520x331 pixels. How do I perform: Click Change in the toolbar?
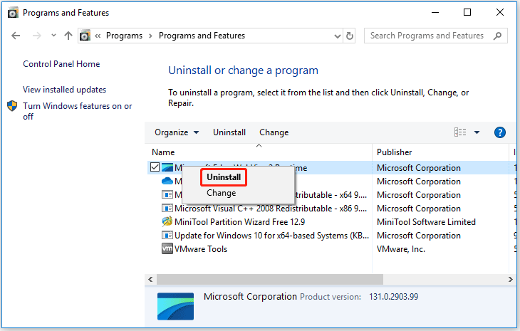pyautogui.click(x=274, y=132)
